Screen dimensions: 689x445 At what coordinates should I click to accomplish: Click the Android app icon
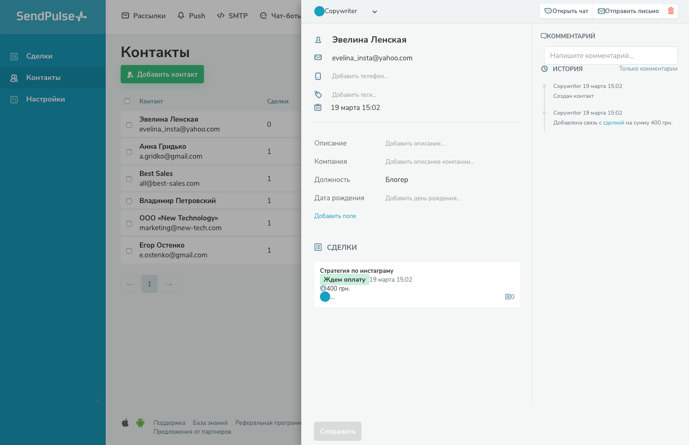coord(140,423)
